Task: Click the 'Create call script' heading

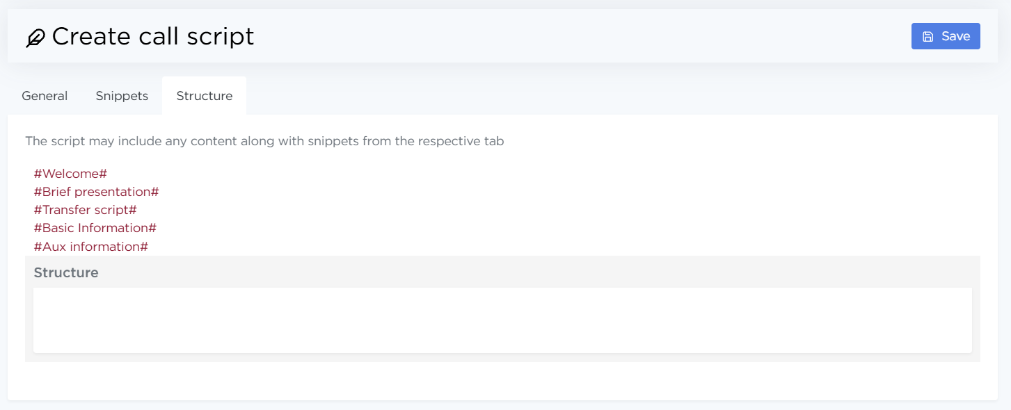Action: click(153, 37)
